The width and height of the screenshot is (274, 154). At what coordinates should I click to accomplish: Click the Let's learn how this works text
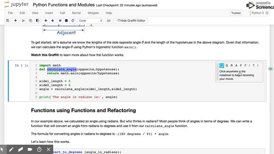51,142
